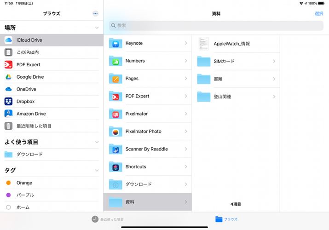The width and height of the screenshot is (329, 230).
Task: Focus the 検索 search field
Action: [x=216, y=25]
